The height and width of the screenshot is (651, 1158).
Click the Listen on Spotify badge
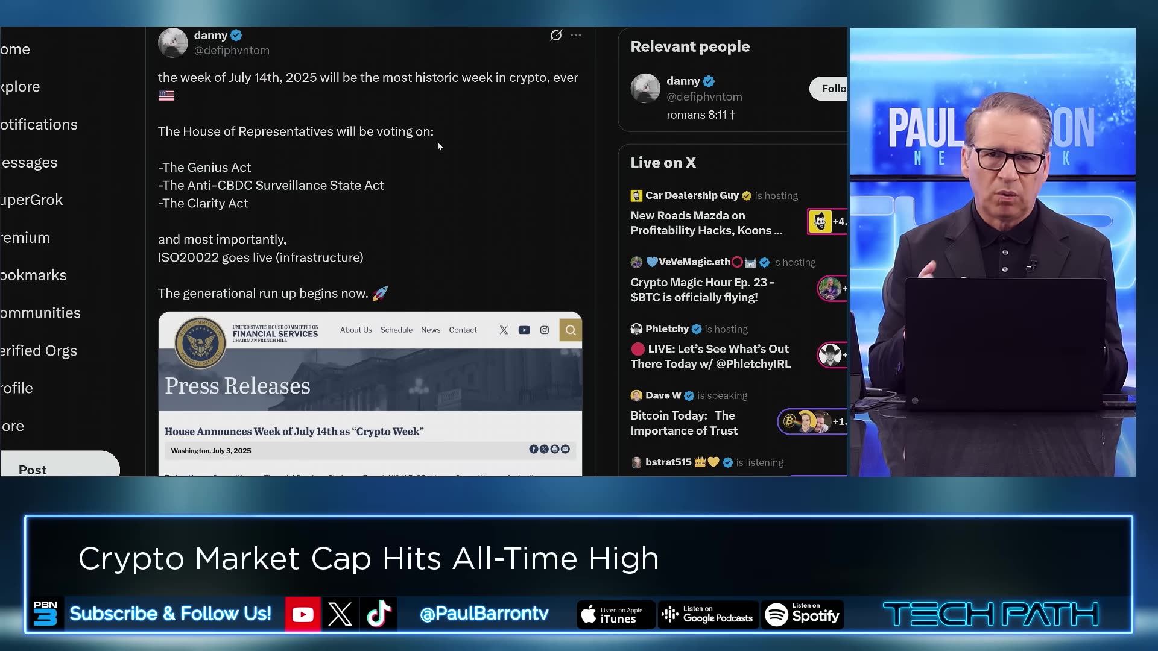coord(802,614)
